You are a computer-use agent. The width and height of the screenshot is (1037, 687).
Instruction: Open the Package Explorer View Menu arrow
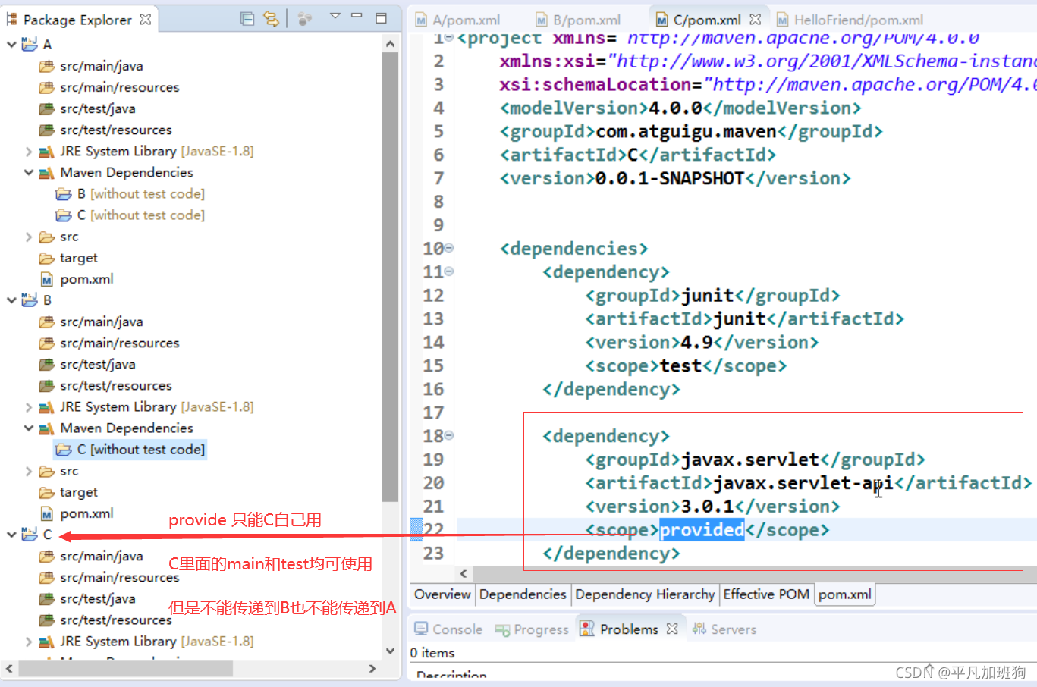pyautogui.click(x=335, y=16)
